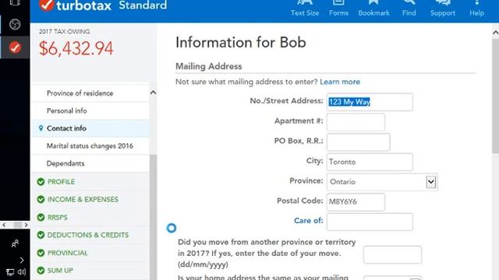The height and width of the screenshot is (280, 499).
Task: Click the Learn more link
Action: point(340,82)
